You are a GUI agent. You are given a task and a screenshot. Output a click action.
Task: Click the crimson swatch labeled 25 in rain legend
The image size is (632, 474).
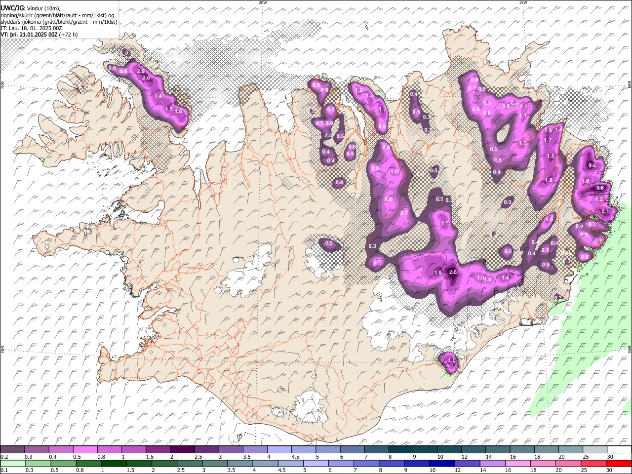593,463
